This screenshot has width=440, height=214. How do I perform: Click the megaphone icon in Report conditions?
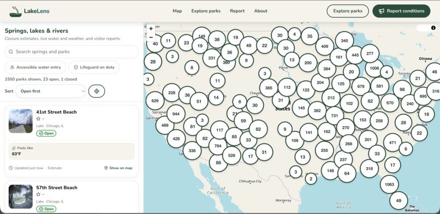tap(381, 11)
